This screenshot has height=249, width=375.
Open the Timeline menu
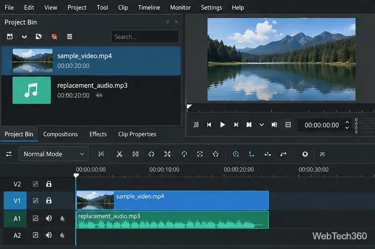pyautogui.click(x=149, y=8)
